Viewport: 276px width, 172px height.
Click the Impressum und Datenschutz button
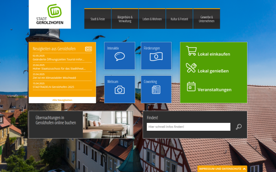tap(222, 169)
